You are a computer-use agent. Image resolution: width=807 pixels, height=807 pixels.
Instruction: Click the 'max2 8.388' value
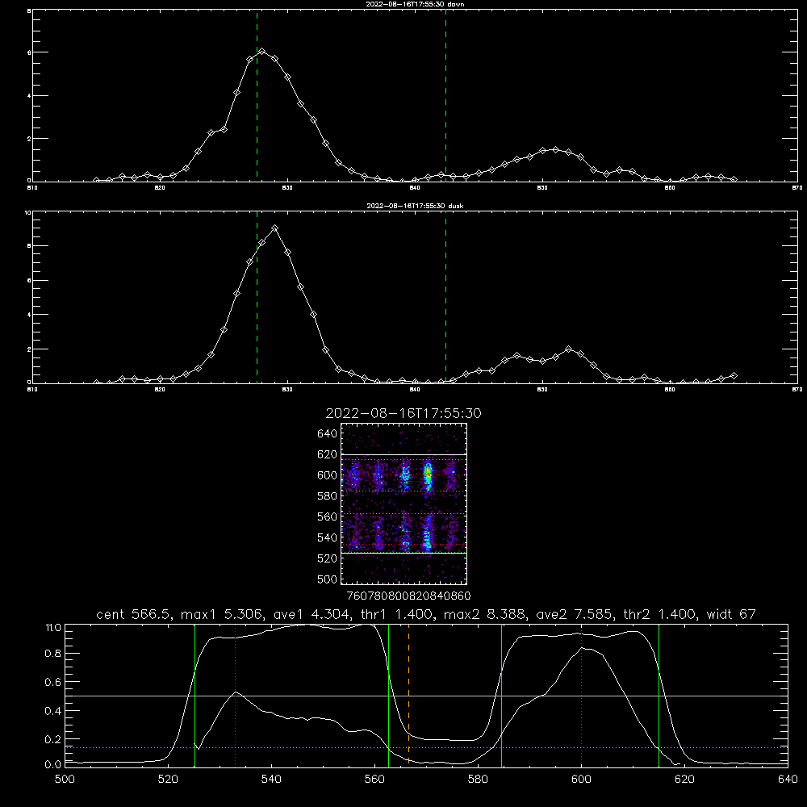(x=487, y=614)
